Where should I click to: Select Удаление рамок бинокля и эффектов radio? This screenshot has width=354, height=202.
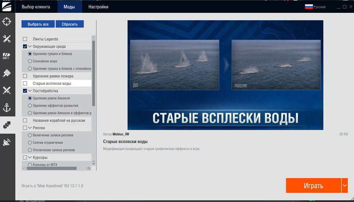(x=30, y=113)
